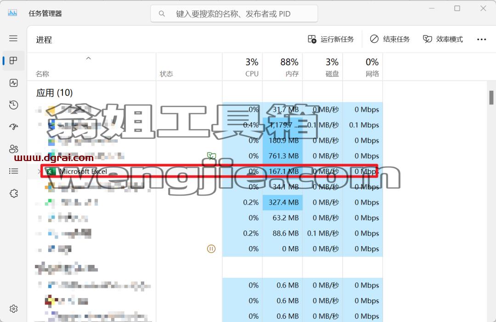Sort by the Disk column header
The image size is (496, 322).
(323, 67)
